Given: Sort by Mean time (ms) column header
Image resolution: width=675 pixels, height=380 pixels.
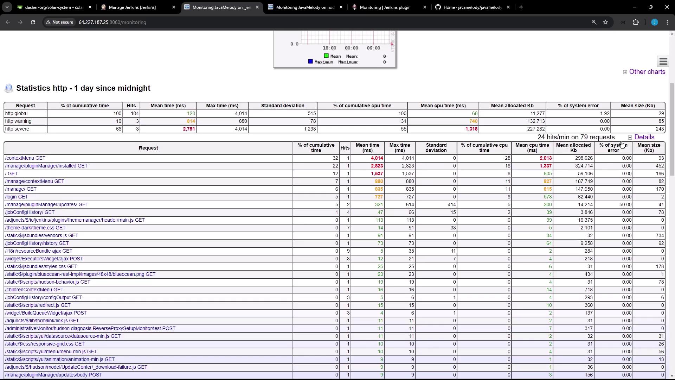Looking at the screenshot, I should 367,148.
